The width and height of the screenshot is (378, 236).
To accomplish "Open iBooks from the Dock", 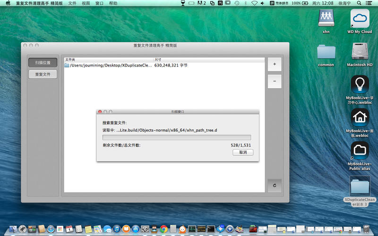I will click(x=126, y=229).
